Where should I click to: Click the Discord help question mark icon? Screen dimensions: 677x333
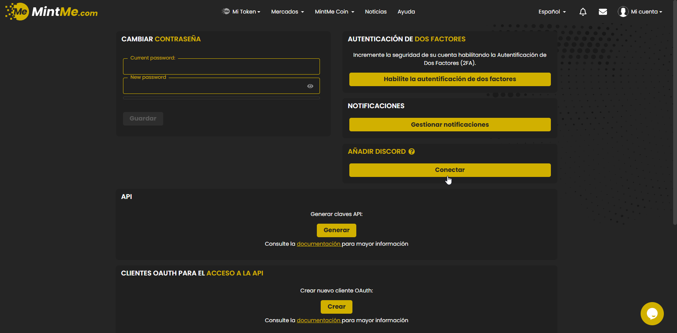(412, 151)
